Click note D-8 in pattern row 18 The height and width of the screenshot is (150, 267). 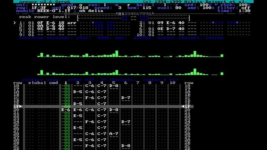click(x=114, y=86)
